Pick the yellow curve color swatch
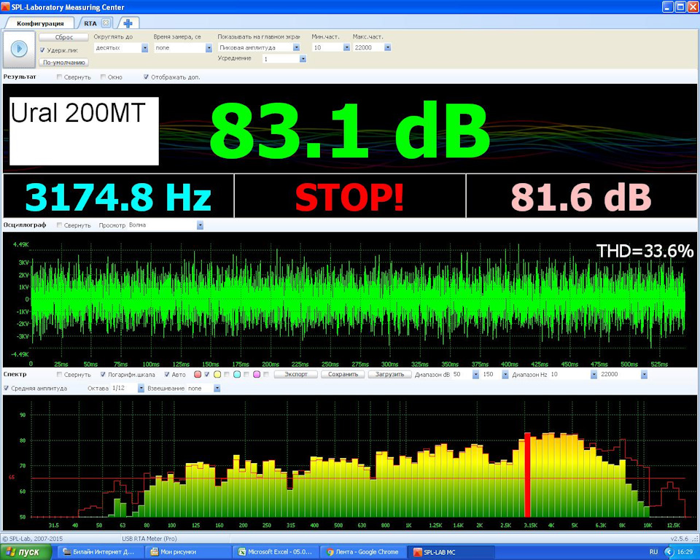The height and width of the screenshot is (560, 700). [217, 374]
